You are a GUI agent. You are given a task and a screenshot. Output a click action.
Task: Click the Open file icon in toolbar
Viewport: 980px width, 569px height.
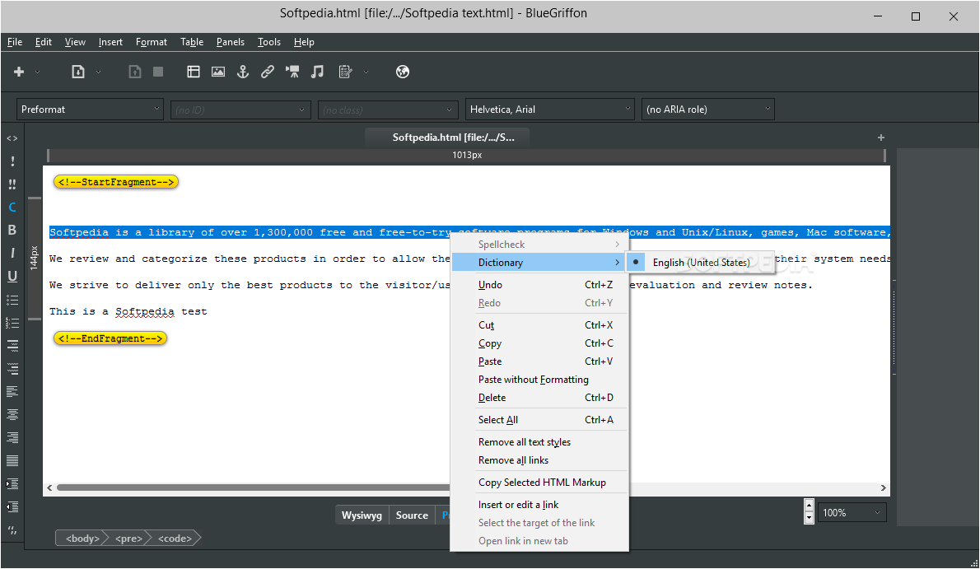click(78, 72)
